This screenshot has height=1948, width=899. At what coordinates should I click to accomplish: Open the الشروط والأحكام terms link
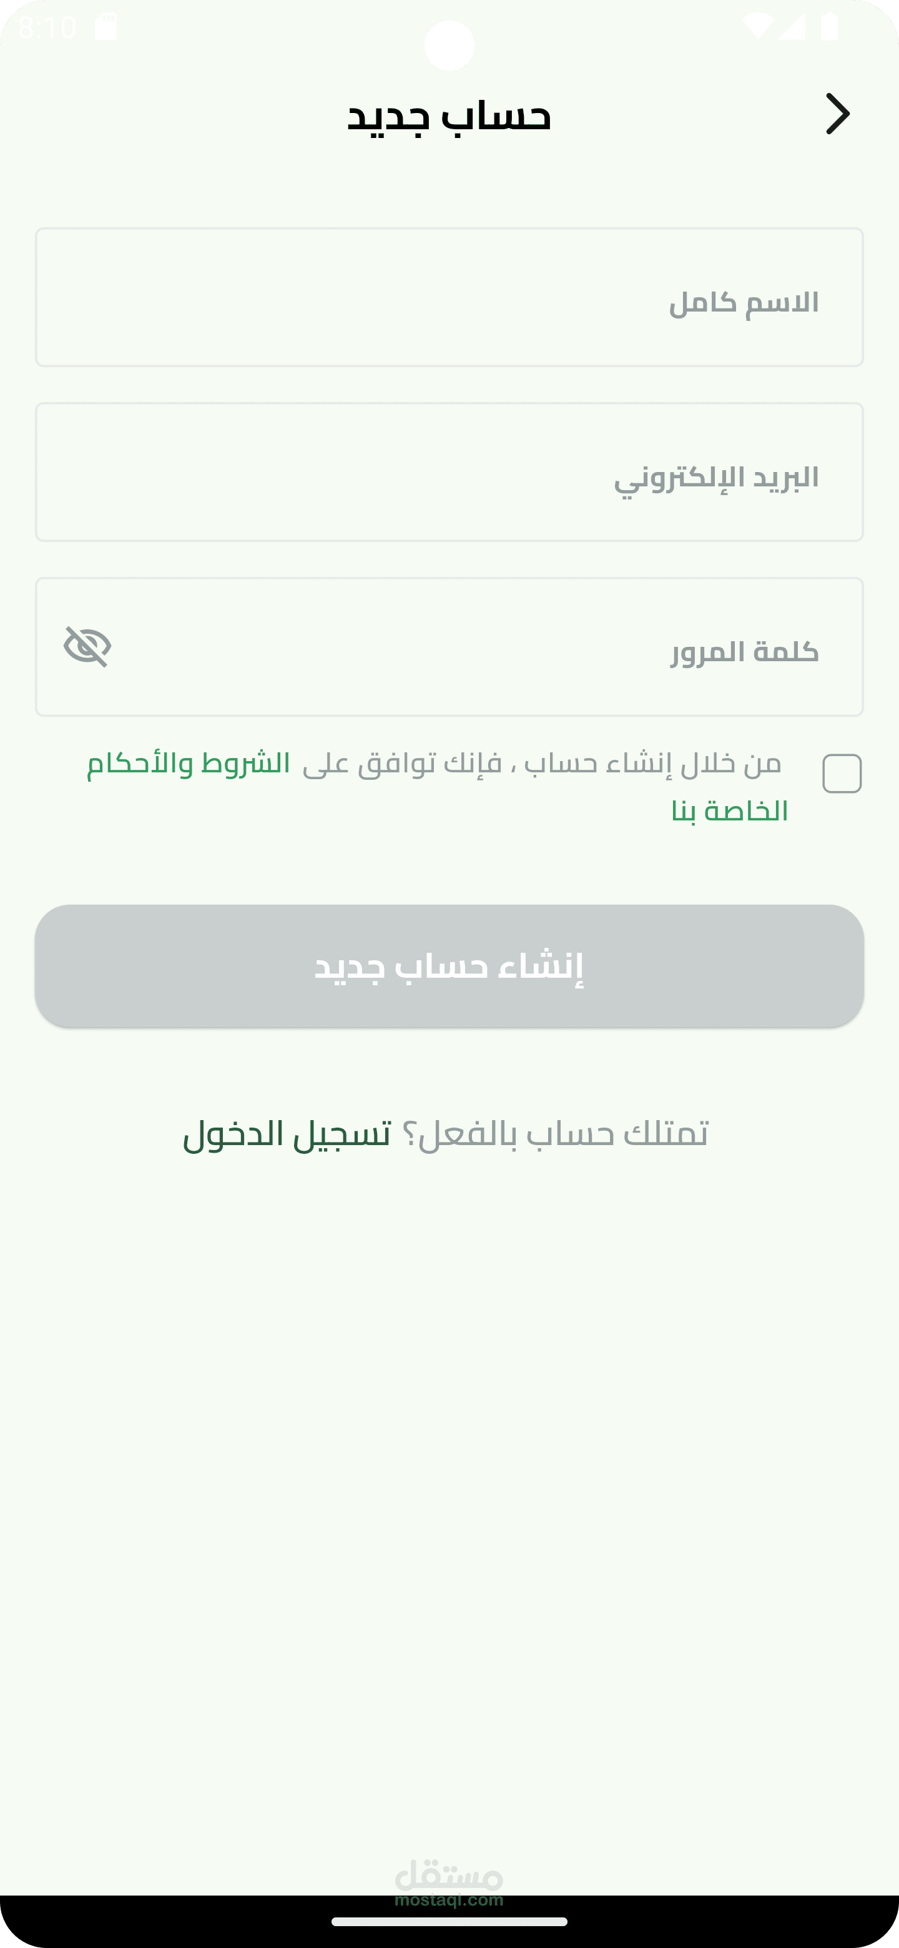coord(189,764)
